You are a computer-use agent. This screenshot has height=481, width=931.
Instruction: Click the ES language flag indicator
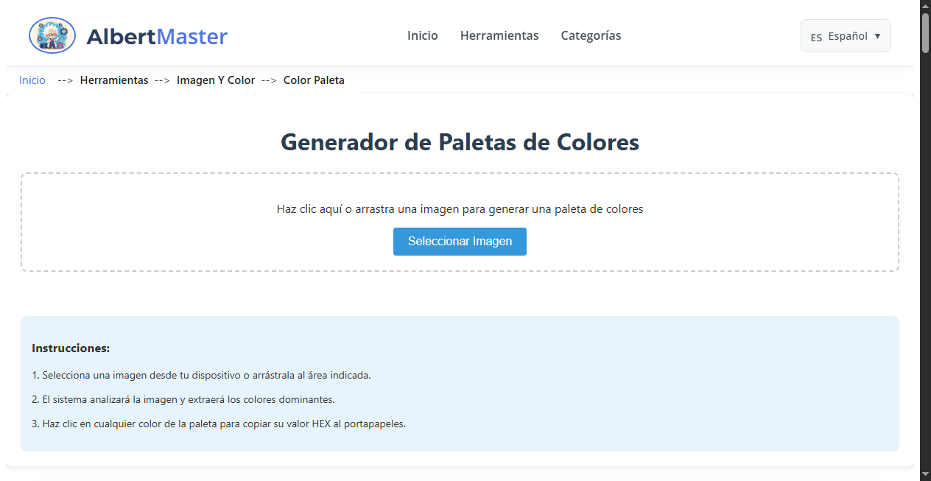pos(818,35)
